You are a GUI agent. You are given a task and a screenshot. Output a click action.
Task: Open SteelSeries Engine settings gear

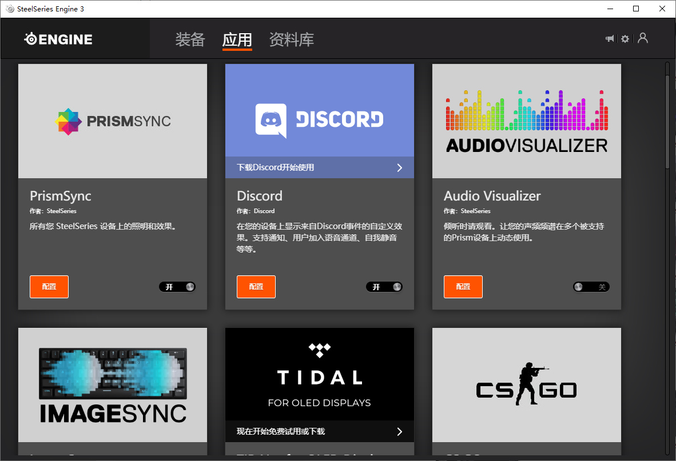(x=625, y=39)
